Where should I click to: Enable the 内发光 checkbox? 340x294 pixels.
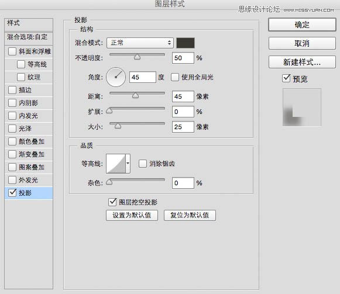(12, 116)
